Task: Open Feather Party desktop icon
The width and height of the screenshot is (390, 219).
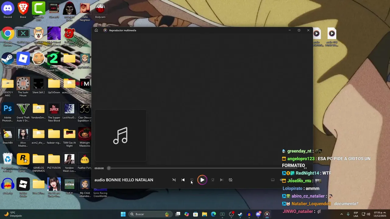Action: coord(85,161)
